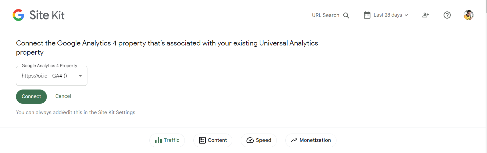Image resolution: width=487 pixels, height=153 pixels.
Task: Click the Traffic bar chart icon
Action: 158,140
